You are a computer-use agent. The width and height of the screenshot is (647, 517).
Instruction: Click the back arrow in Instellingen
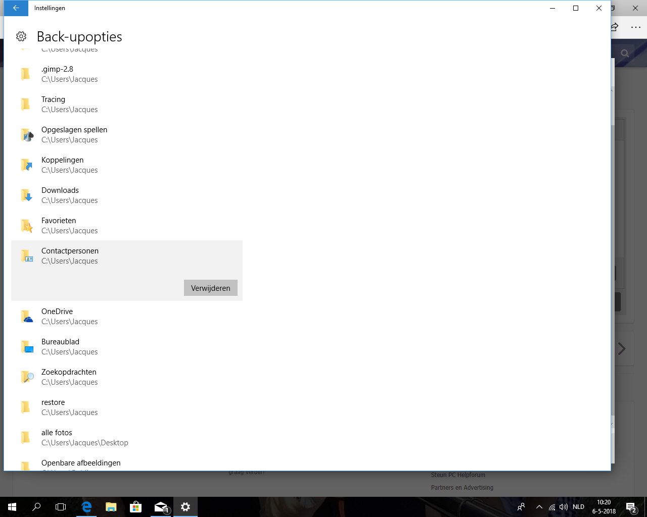coord(16,8)
